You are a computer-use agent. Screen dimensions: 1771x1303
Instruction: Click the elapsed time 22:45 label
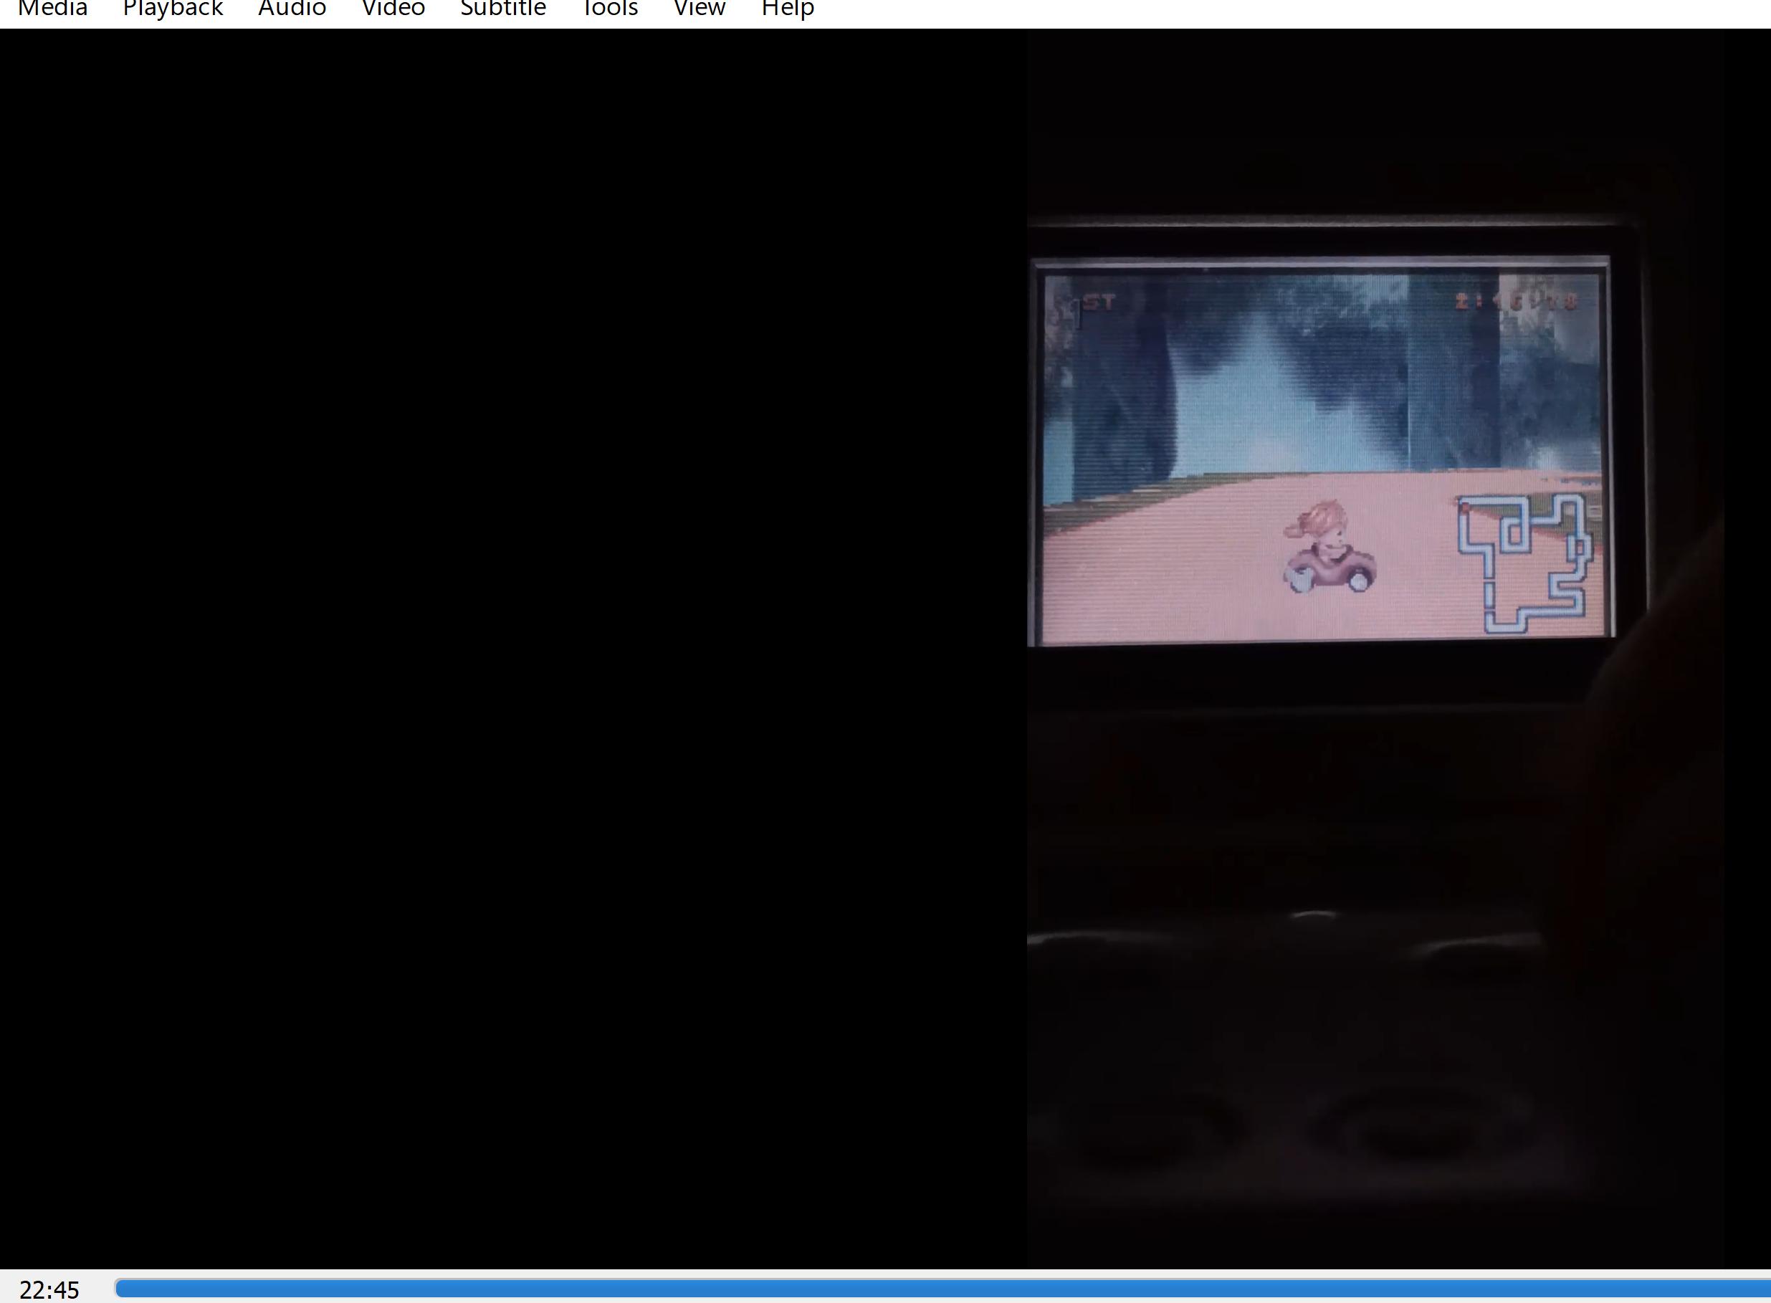(49, 1289)
